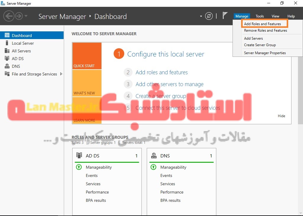Viewport: 303px width, 216px height.
Task: Open the View menu
Action: pyautogui.click(x=275, y=16)
